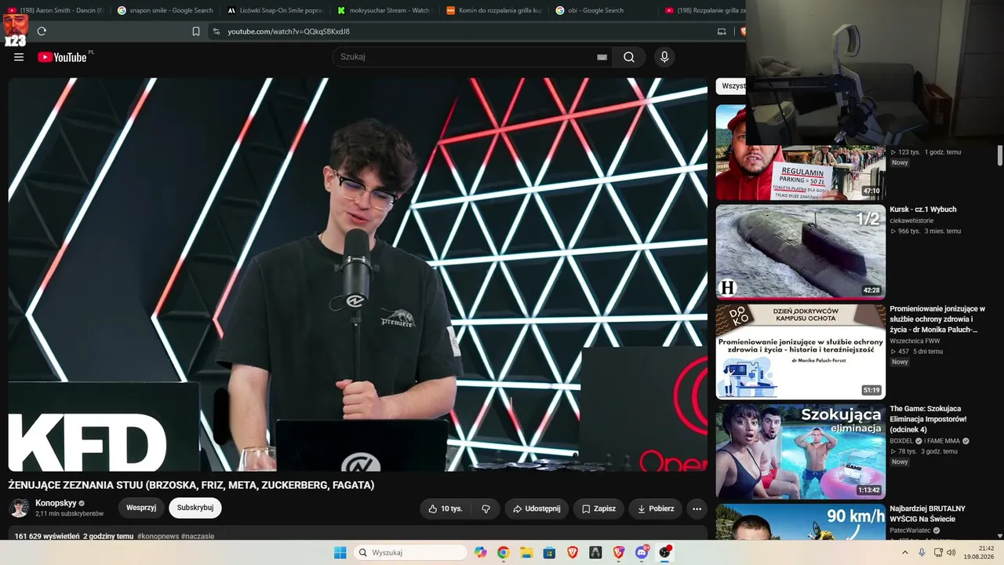Go to the YouTube home logo
The width and height of the screenshot is (1004, 565).
click(63, 57)
